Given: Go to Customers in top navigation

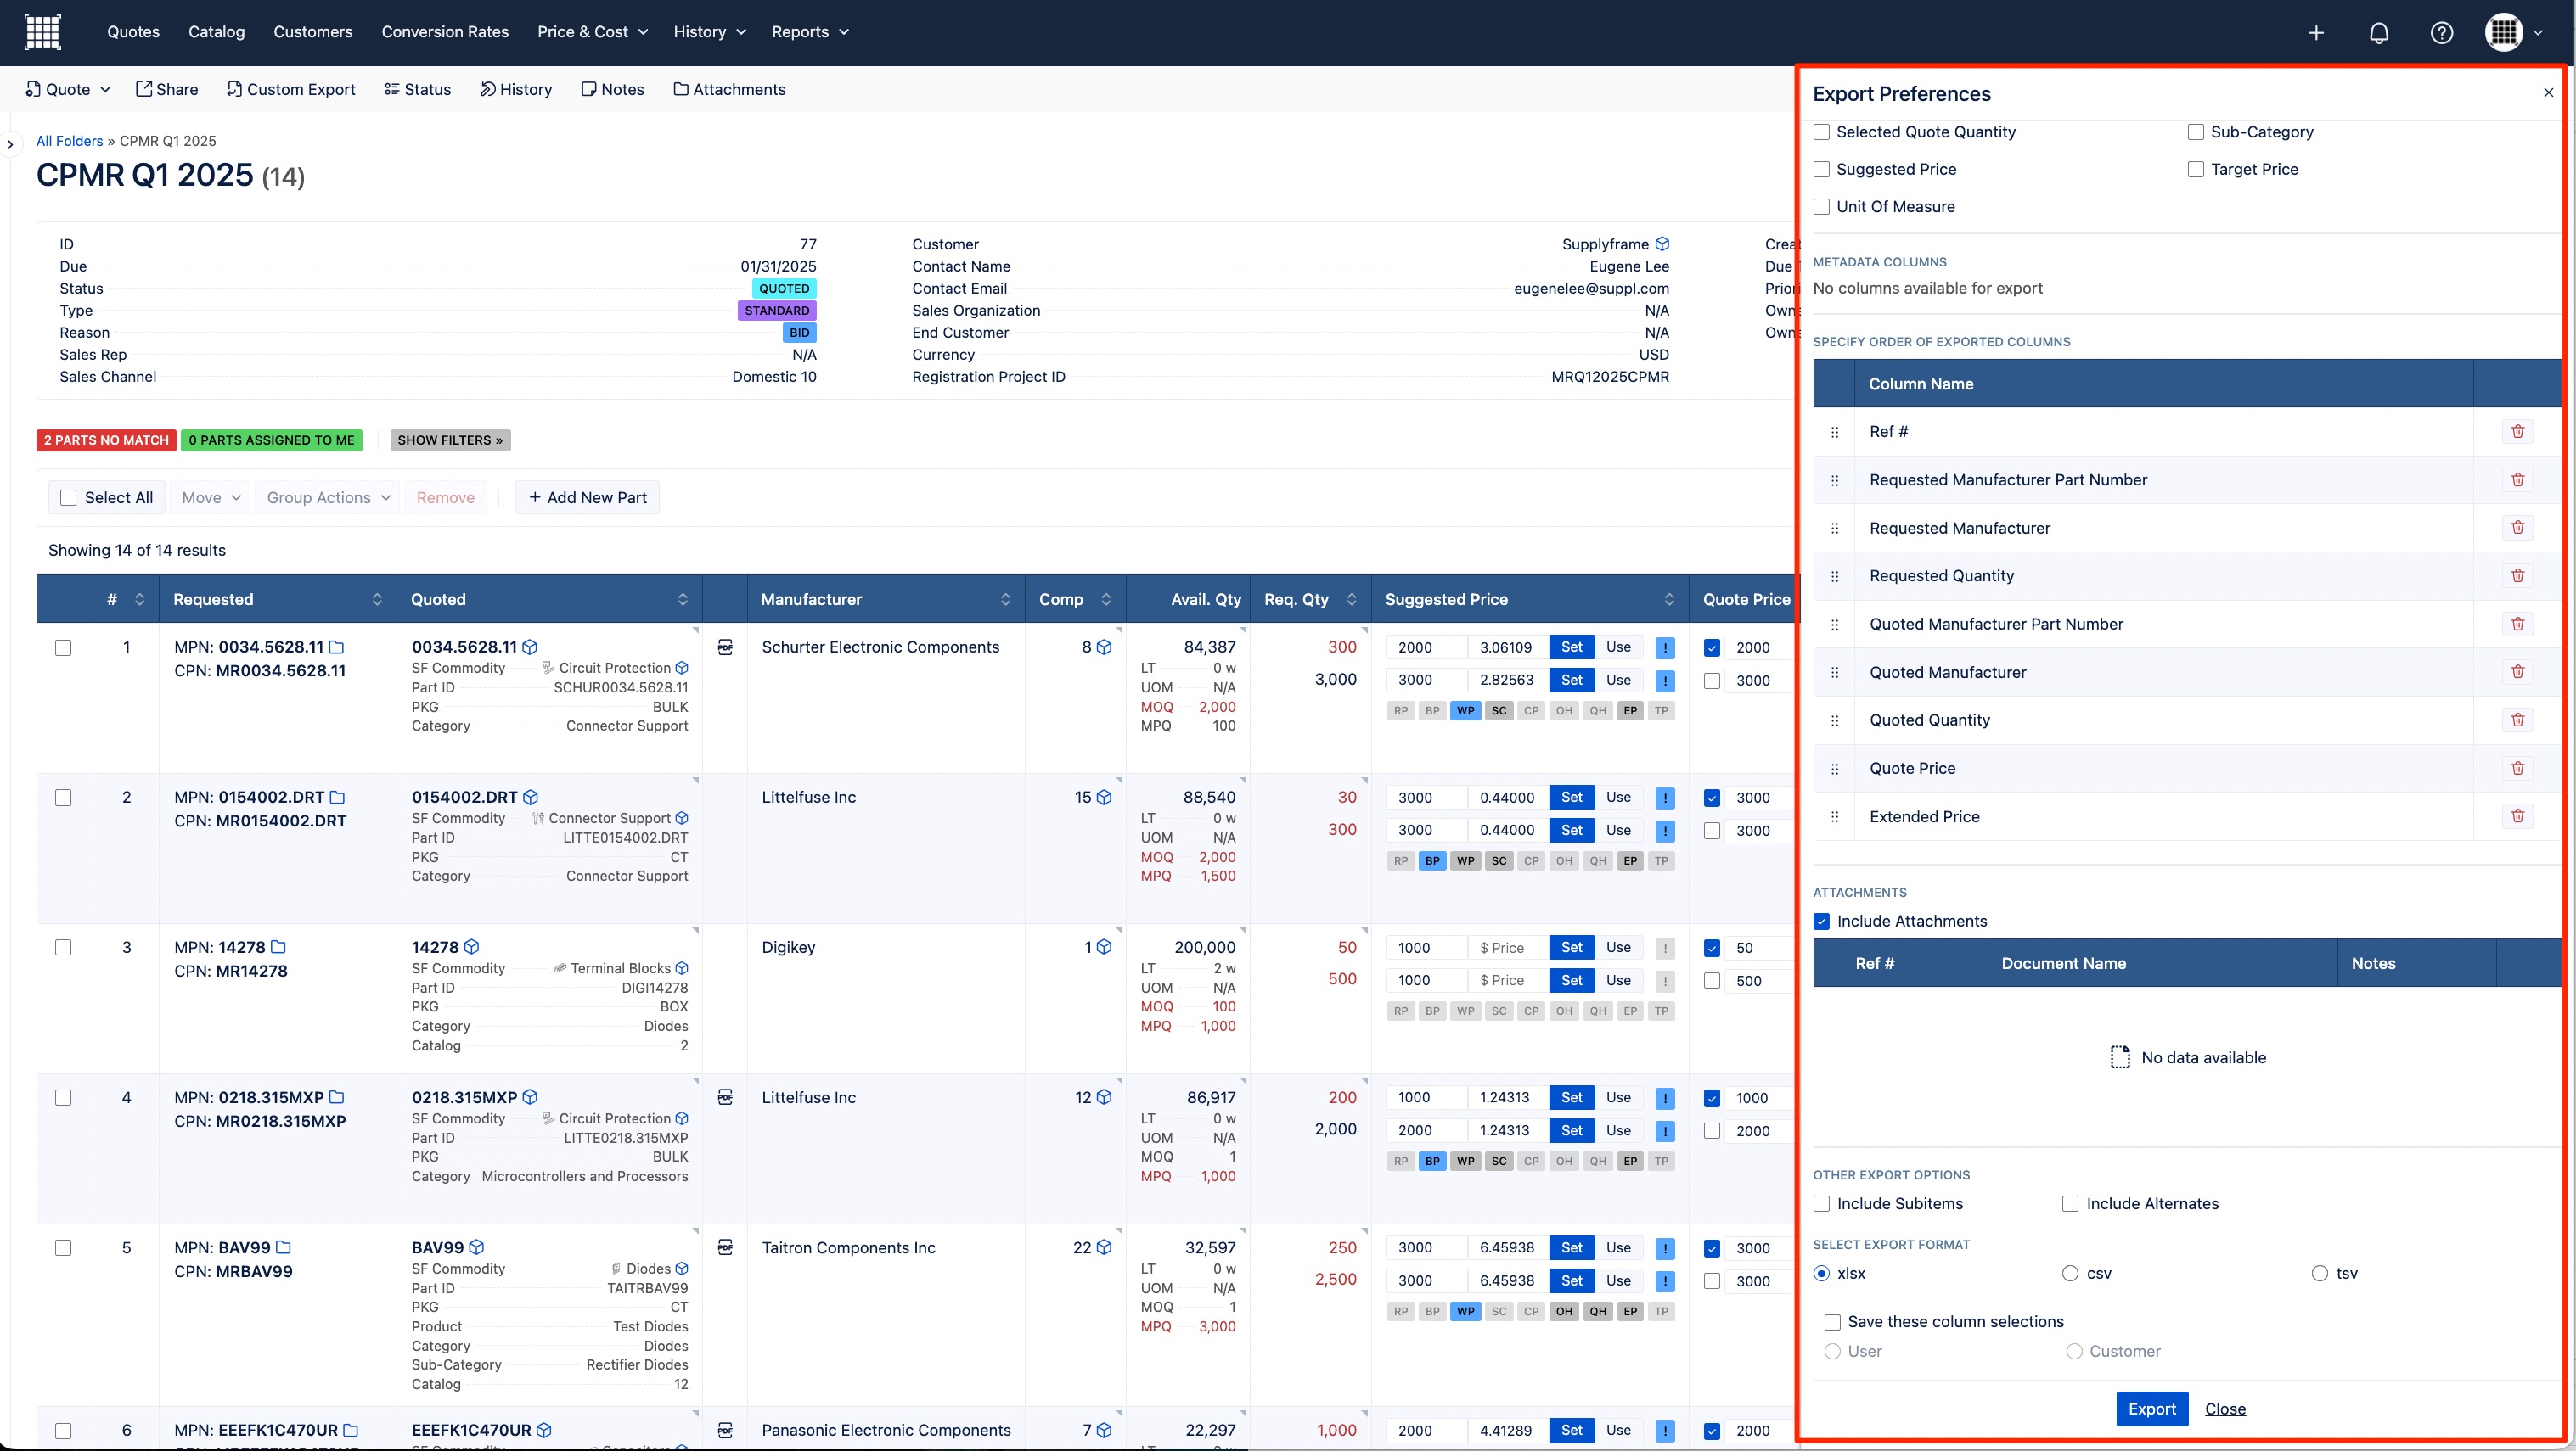Looking at the screenshot, I should [x=313, y=32].
